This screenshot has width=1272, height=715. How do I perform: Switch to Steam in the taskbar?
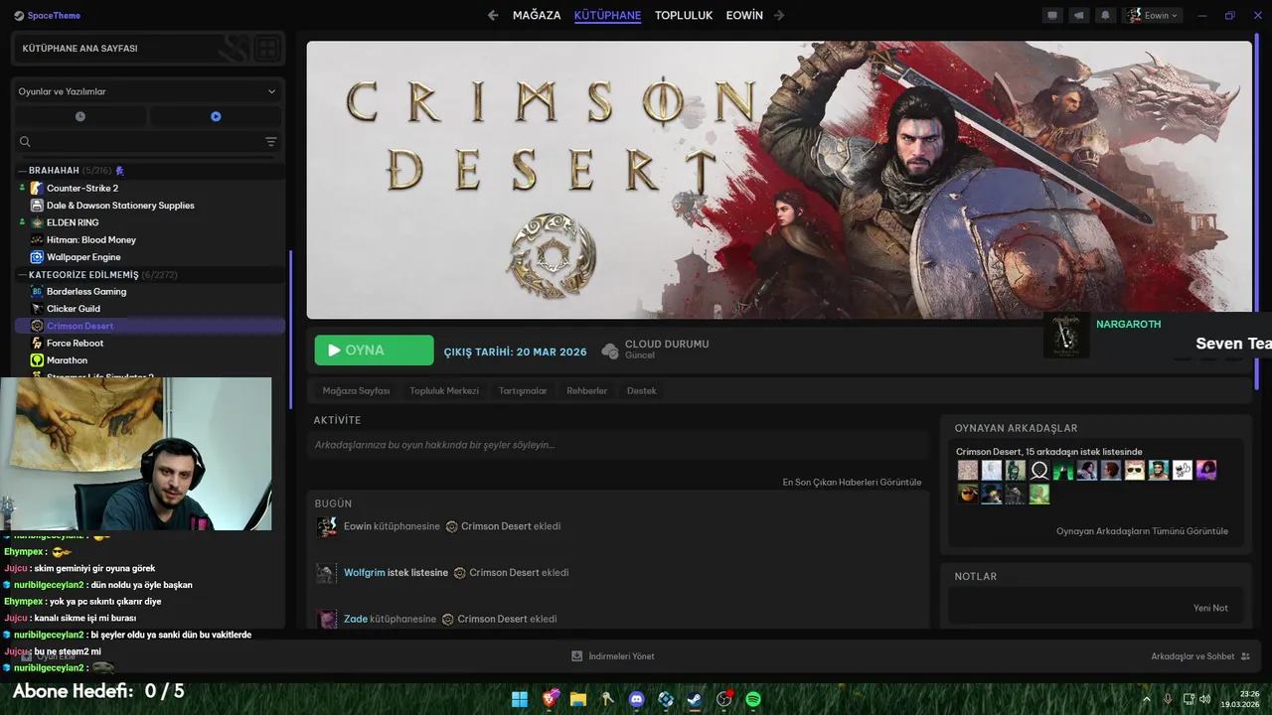[x=695, y=699]
